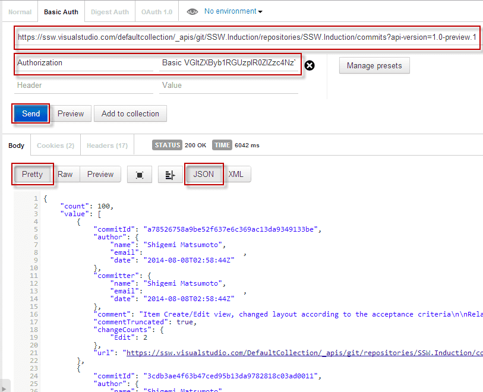Open the OAuth 1.0 tab
483x392 pixels.
coord(157,12)
